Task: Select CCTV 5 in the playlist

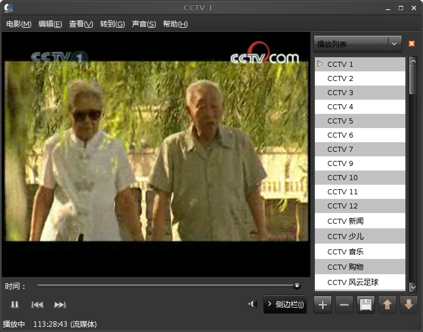Action: pos(360,121)
